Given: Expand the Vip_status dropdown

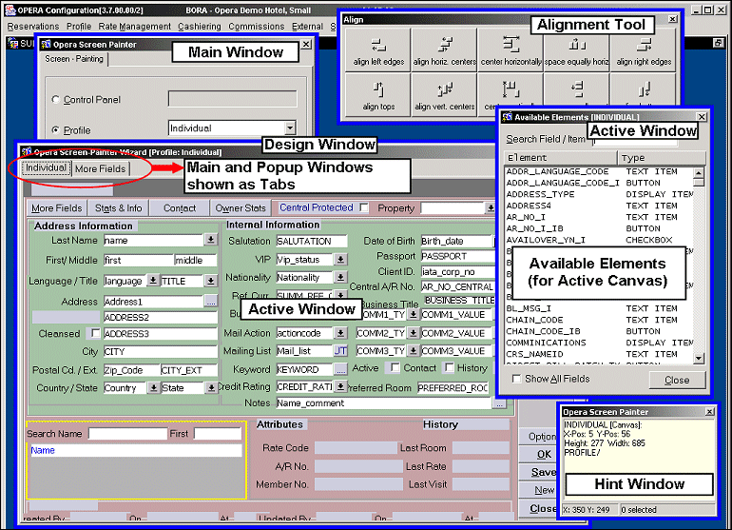Looking at the screenshot, I should tap(340, 260).
